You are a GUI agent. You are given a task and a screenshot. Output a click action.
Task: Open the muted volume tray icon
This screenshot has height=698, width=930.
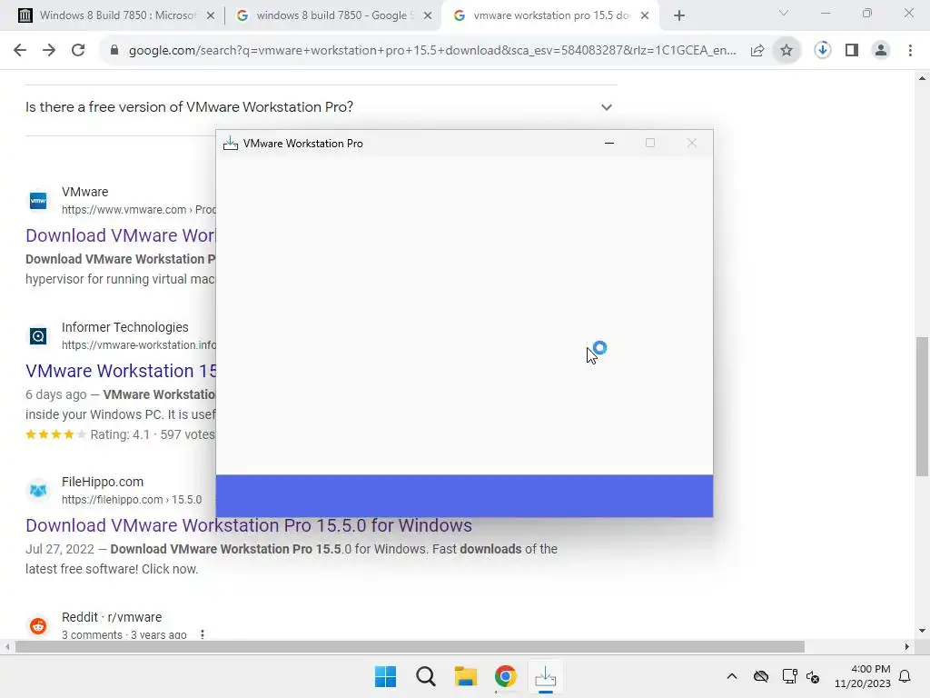coord(813,676)
